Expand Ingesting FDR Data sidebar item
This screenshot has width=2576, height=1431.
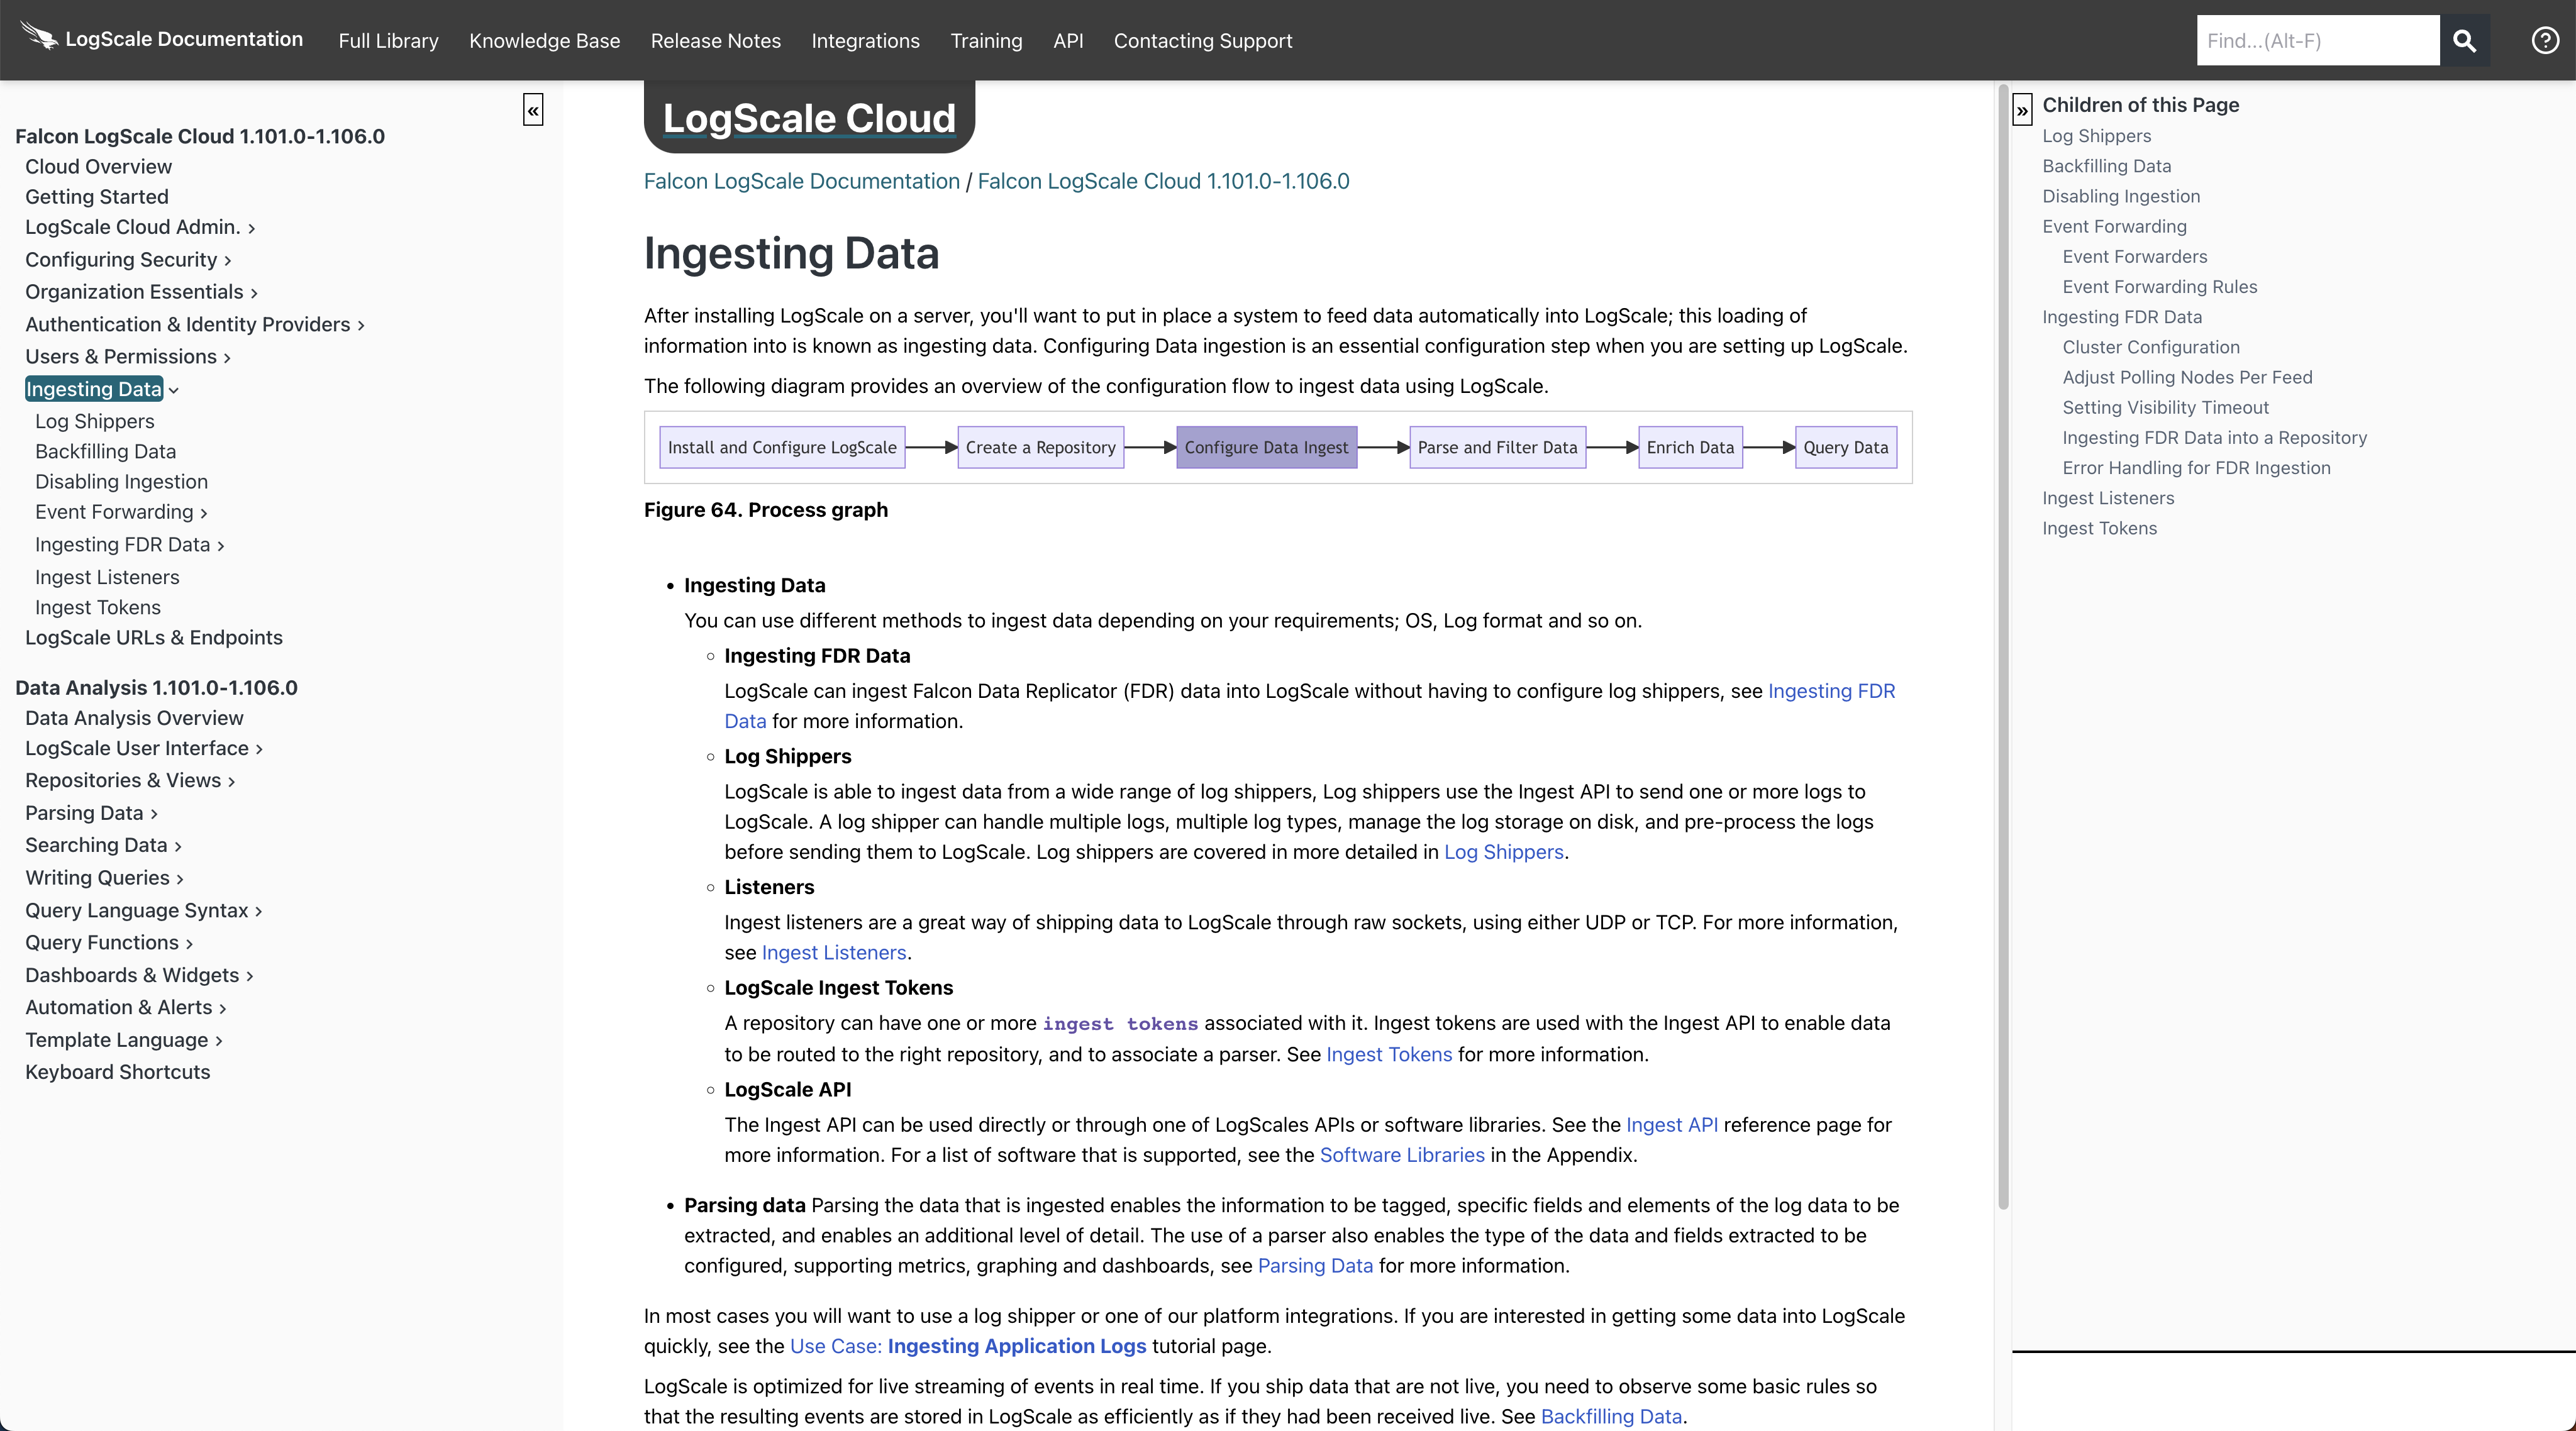[221, 546]
